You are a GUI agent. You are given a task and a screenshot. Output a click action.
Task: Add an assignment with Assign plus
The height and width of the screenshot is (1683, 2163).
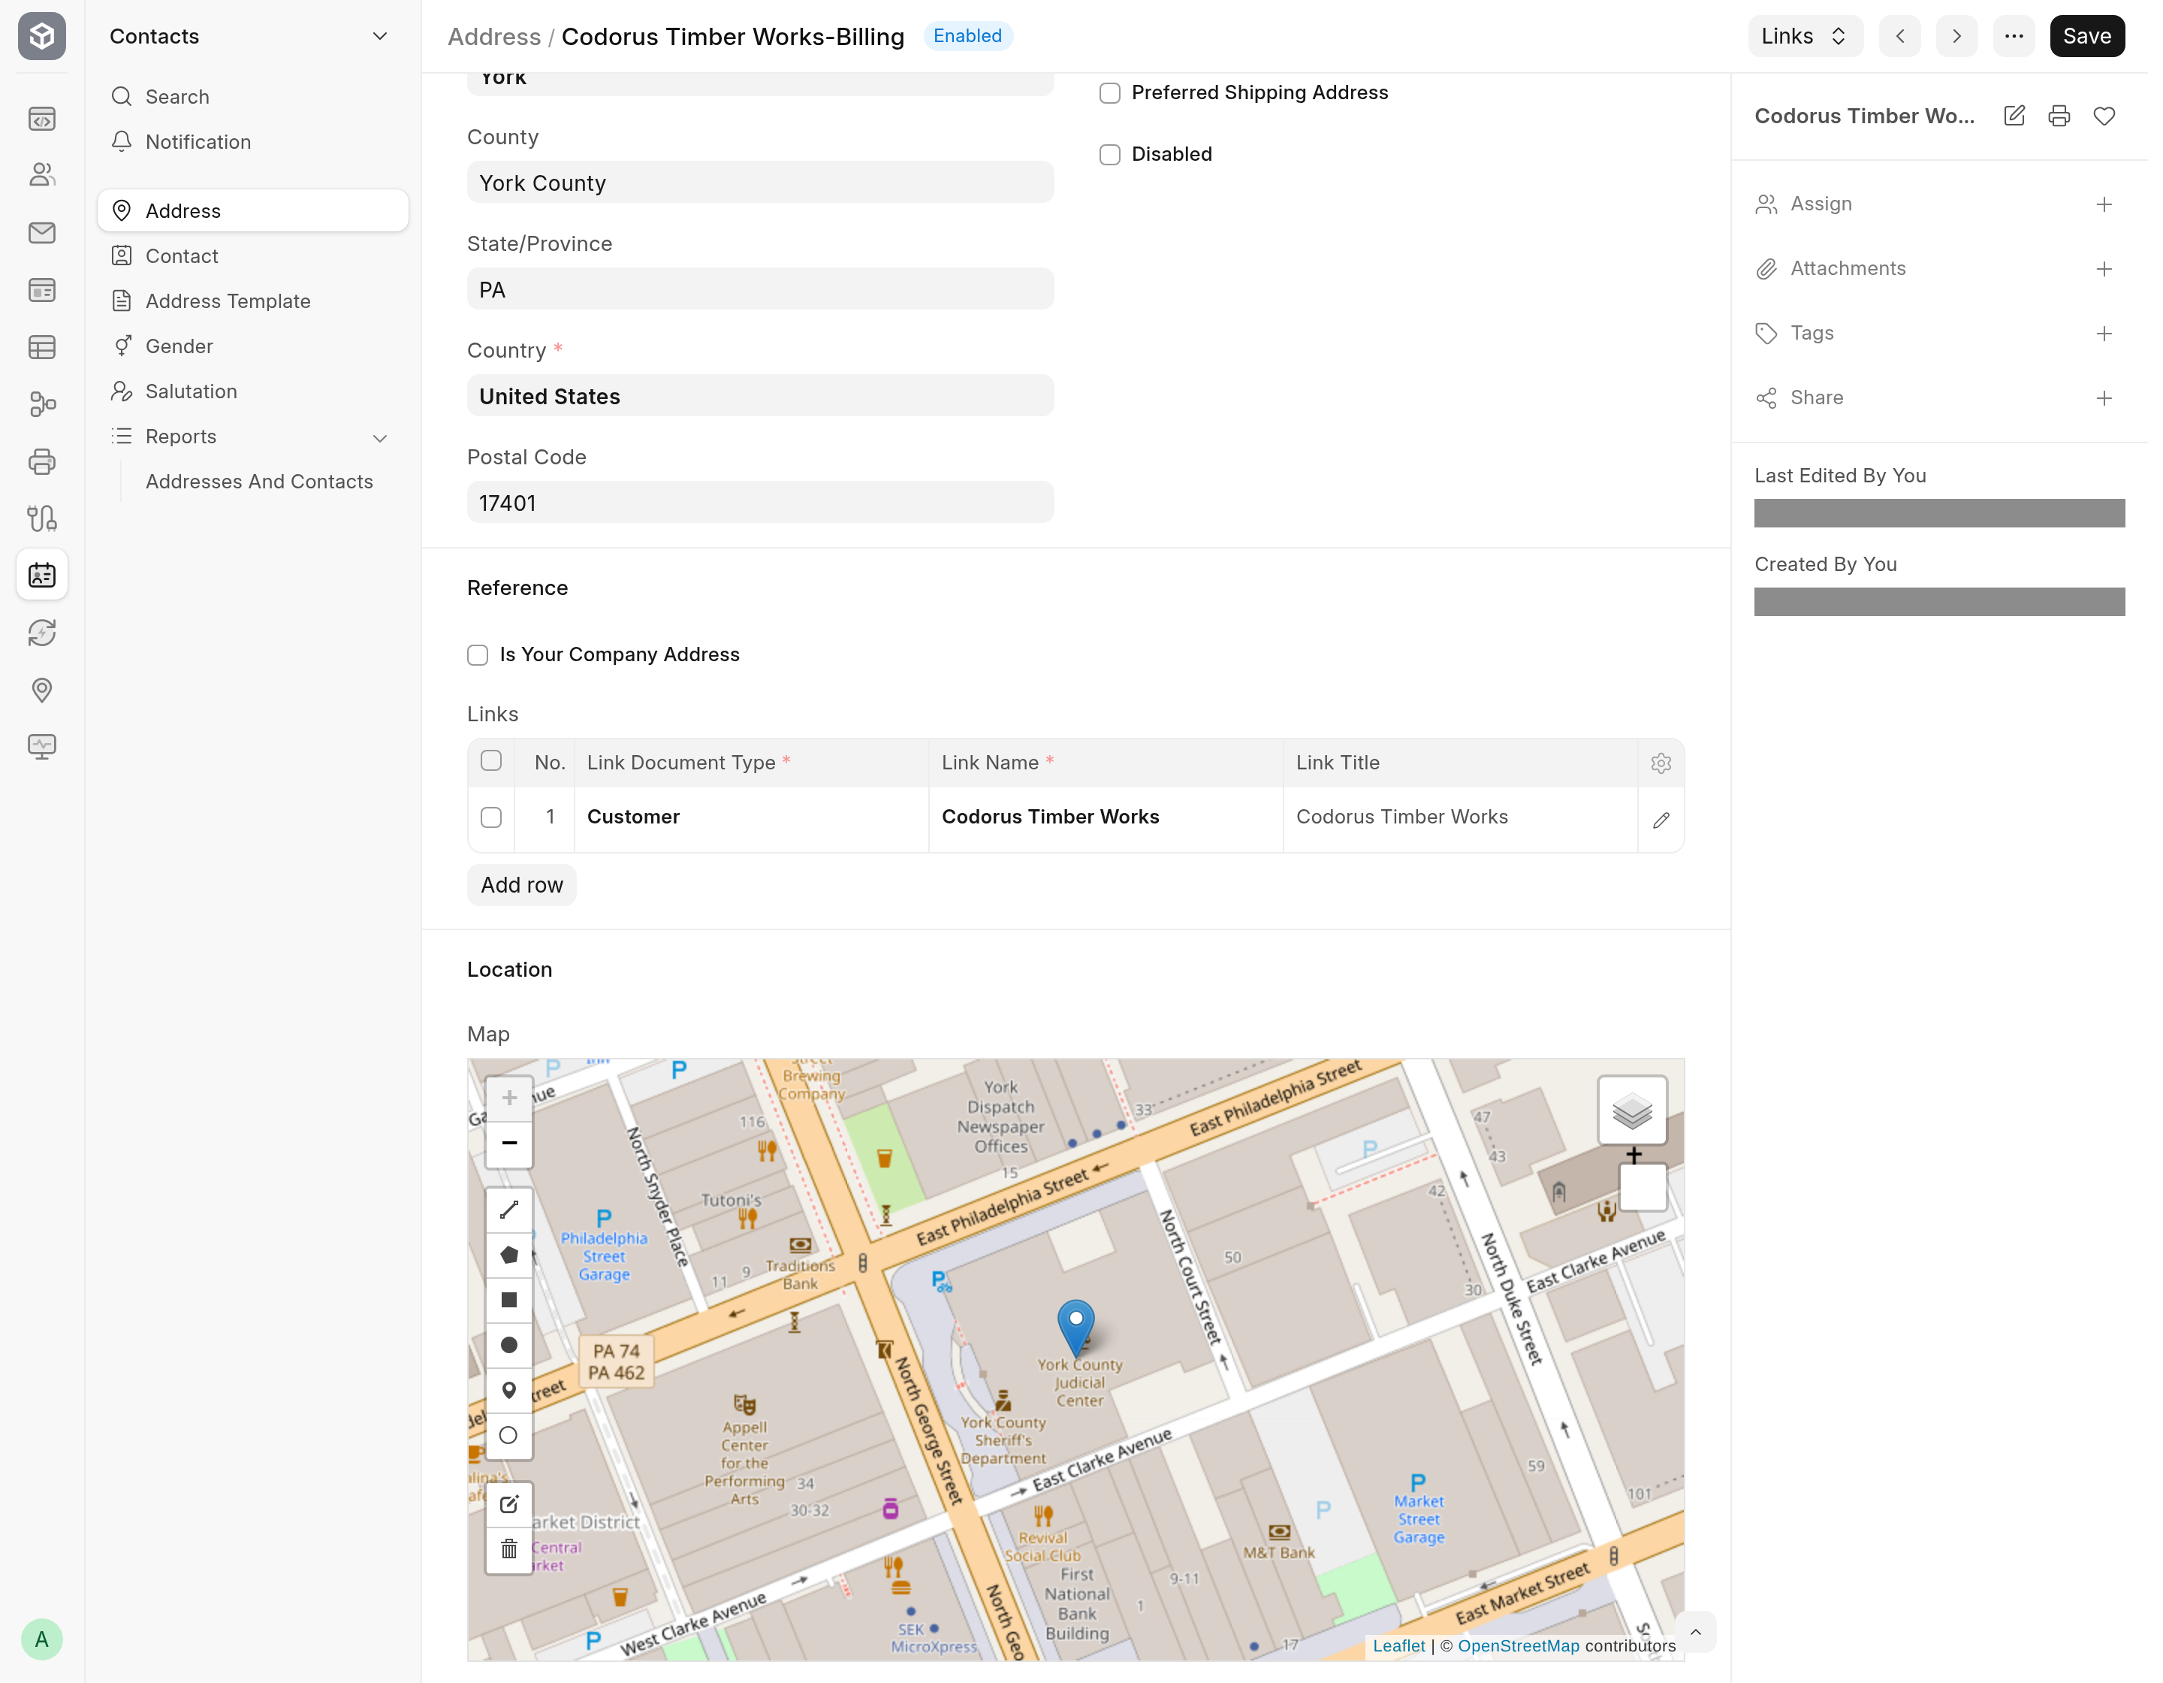[x=2104, y=204]
